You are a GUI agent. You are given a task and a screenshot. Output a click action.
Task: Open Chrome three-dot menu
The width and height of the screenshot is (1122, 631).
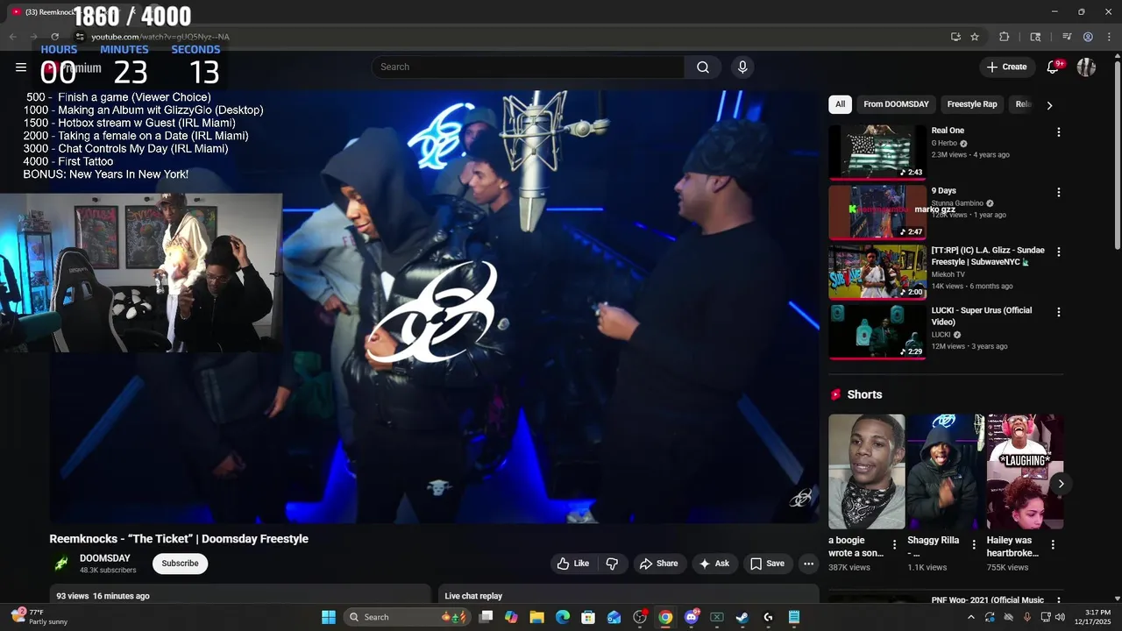coord(1109,37)
